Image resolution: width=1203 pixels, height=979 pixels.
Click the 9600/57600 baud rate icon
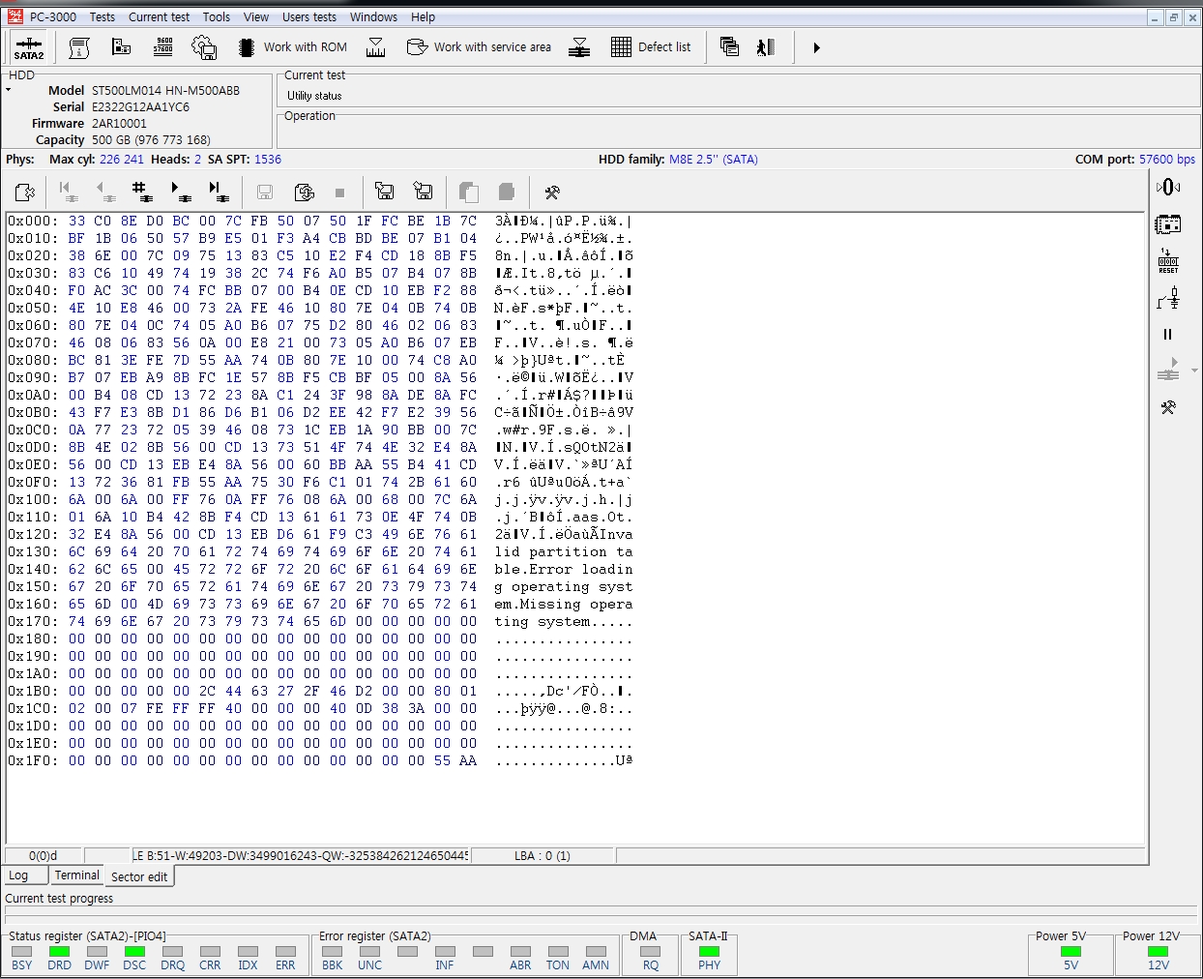pos(163,47)
